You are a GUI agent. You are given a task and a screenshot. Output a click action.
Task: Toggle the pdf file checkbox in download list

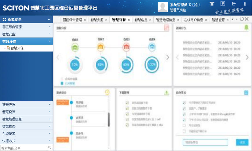click(x=127, y=119)
